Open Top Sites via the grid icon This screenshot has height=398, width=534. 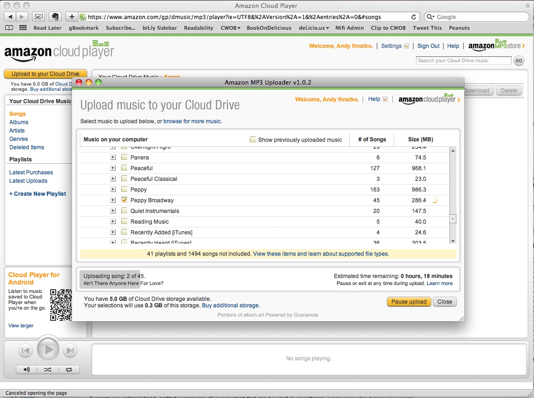(x=22, y=28)
